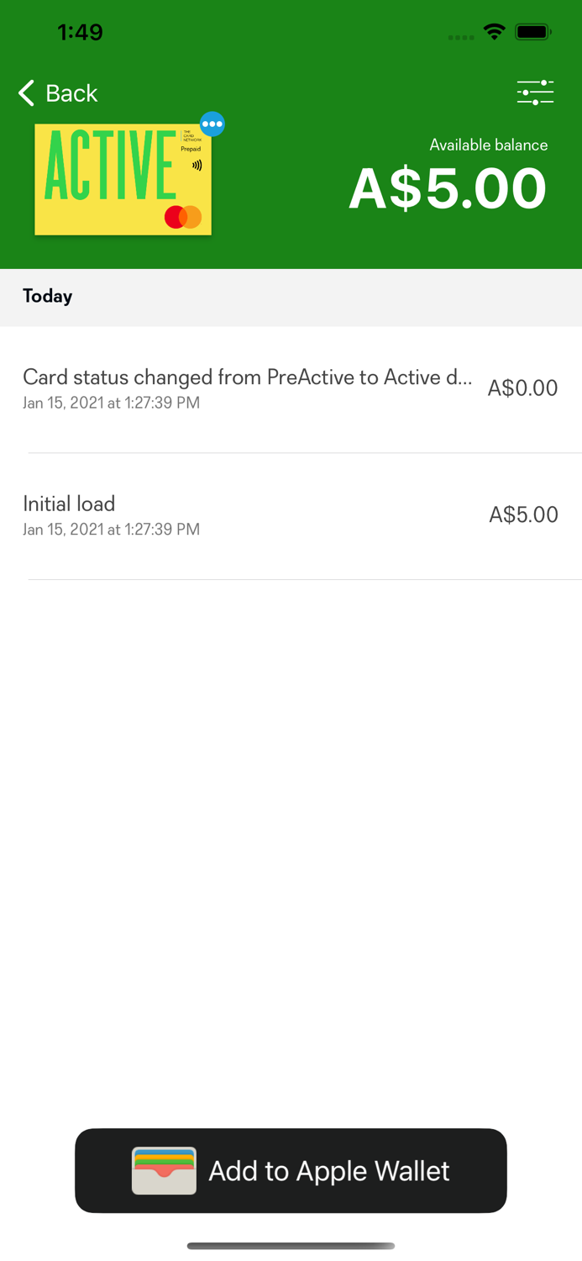This screenshot has height=1261, width=582.
Task: Tap Add to Apple Wallet
Action: coord(291,1170)
